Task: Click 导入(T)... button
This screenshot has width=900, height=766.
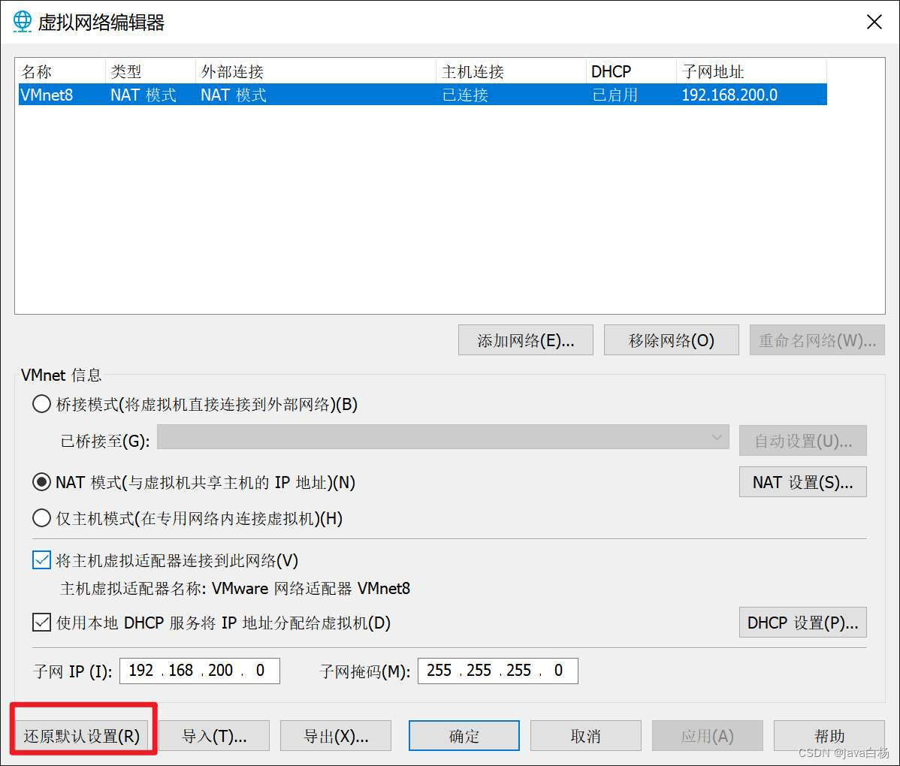Action: pos(214,736)
